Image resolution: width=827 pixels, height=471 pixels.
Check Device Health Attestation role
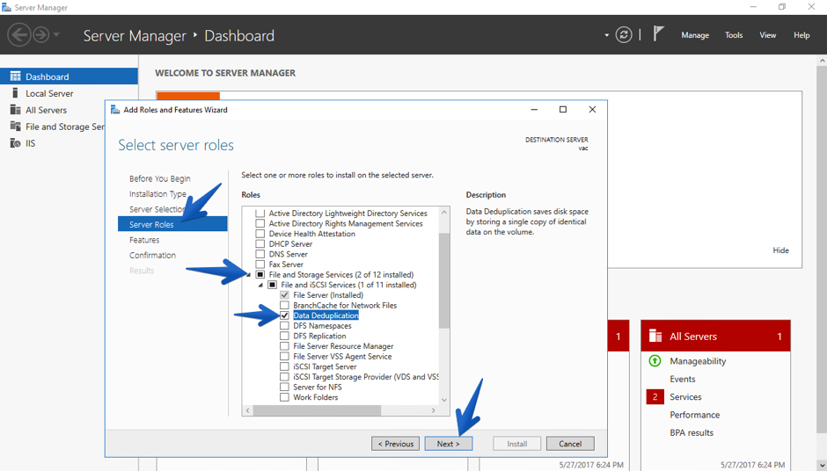click(x=260, y=234)
